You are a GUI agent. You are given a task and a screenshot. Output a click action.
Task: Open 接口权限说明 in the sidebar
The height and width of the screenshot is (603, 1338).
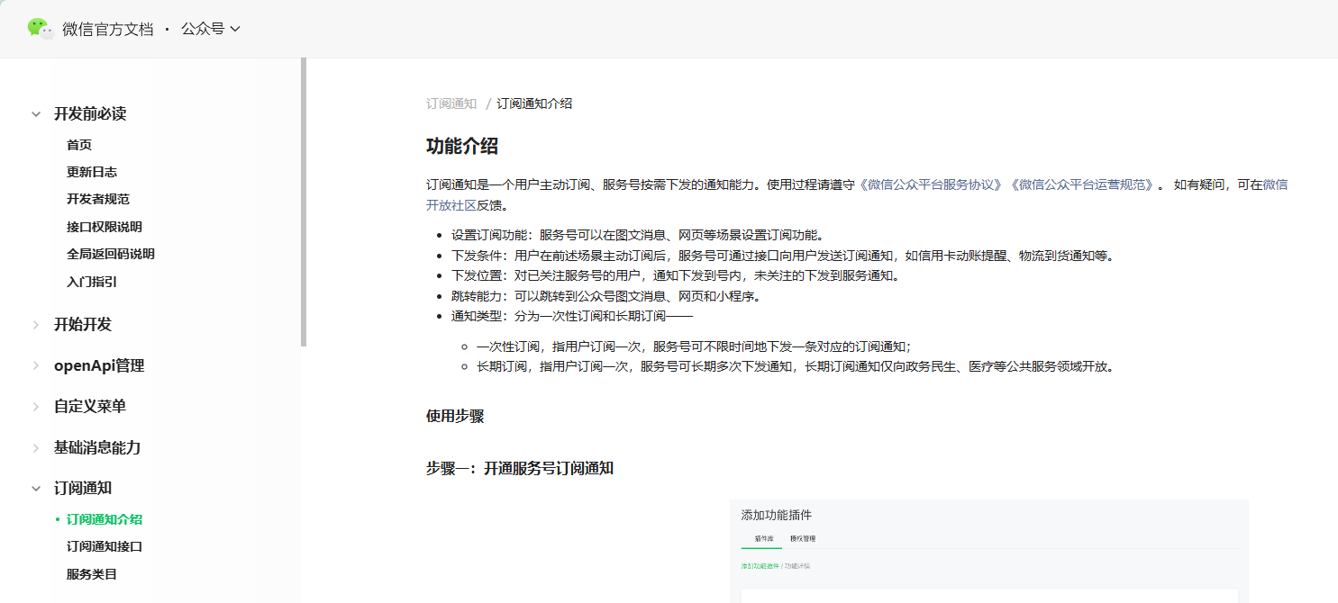[105, 227]
